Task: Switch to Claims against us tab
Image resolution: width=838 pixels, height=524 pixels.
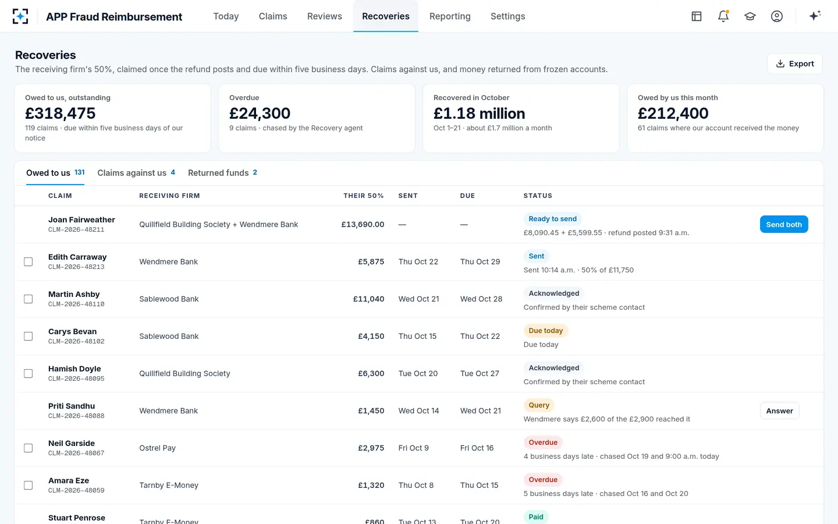Action: 136,173
